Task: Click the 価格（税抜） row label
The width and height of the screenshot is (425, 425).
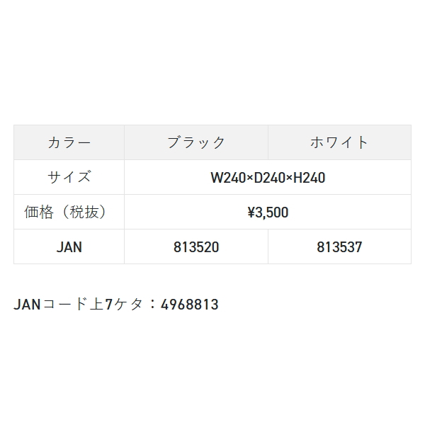Action: point(69,212)
